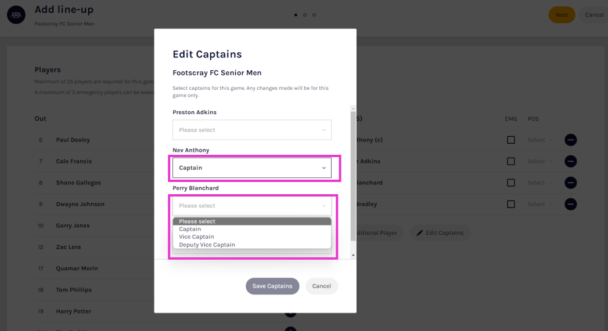Click the team logo icon in header
Image resolution: width=608 pixels, height=331 pixels.
click(16, 14)
